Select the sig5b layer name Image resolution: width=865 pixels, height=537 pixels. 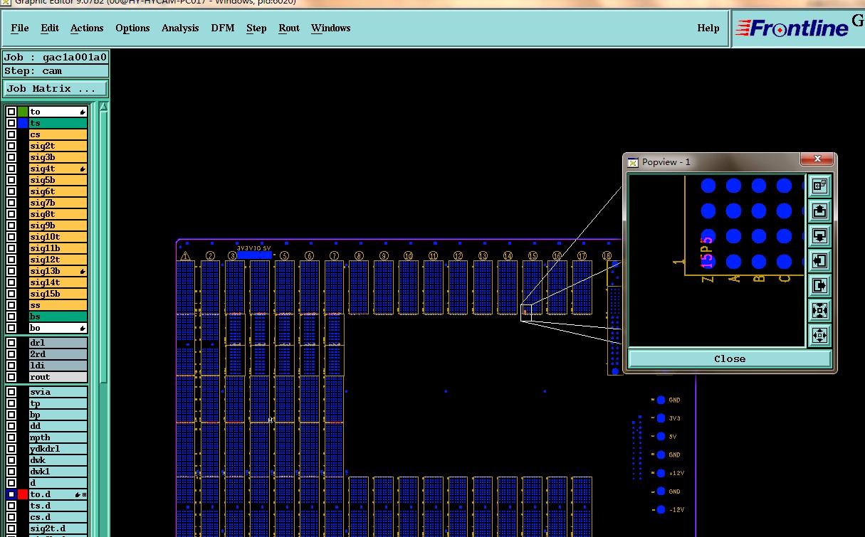tap(58, 180)
